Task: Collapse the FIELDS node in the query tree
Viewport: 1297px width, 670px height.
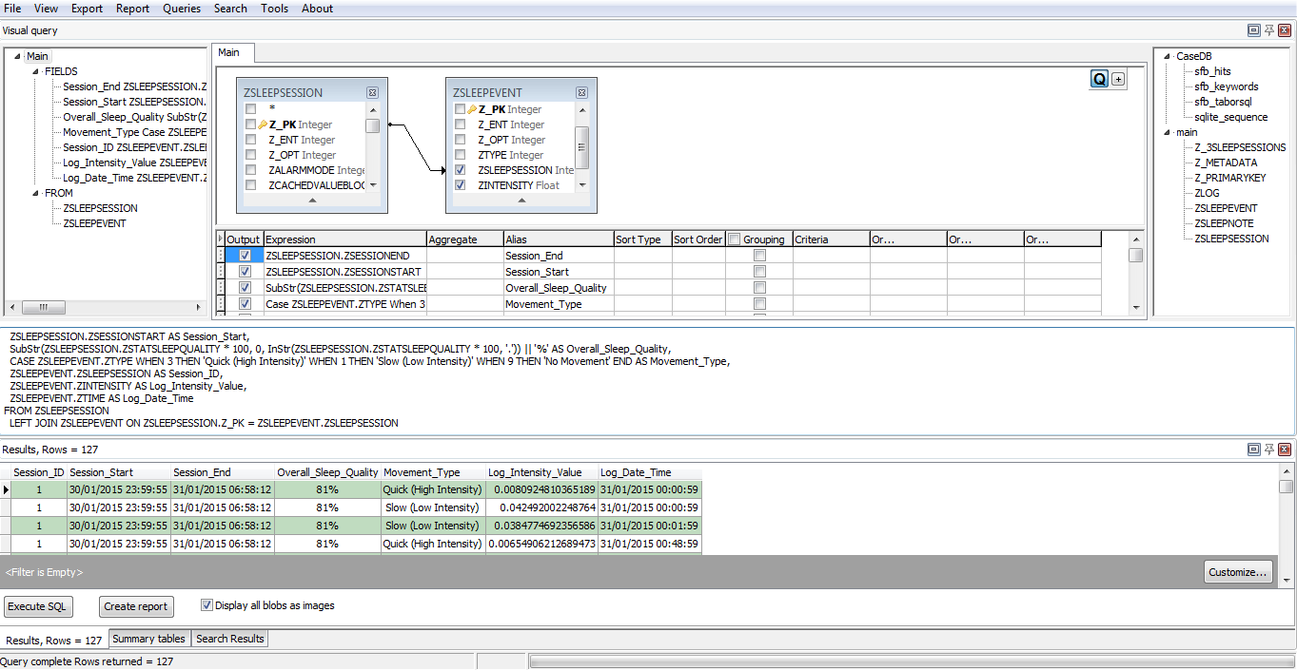Action: click(35, 71)
